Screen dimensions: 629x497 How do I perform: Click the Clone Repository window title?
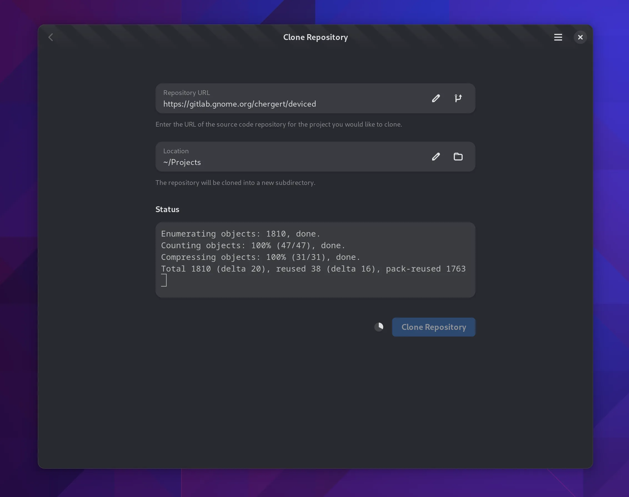coord(315,37)
